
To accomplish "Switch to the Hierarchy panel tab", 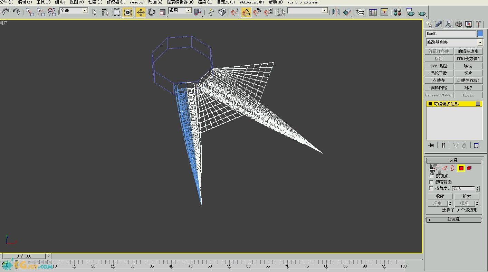I will pyautogui.click(x=449, y=24).
